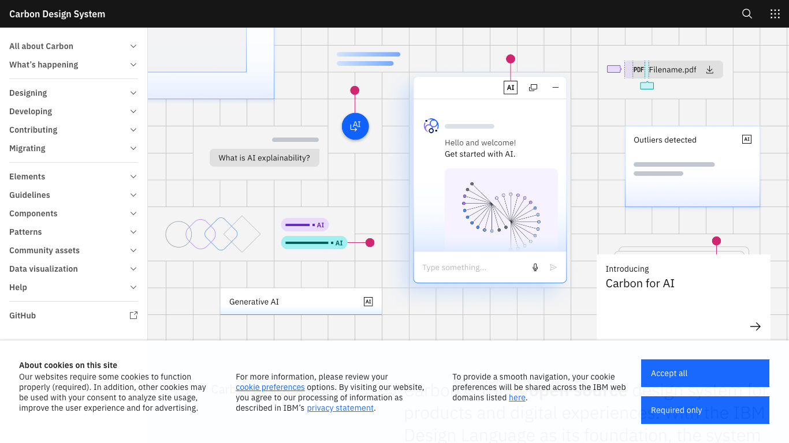This screenshot has height=443, width=789.
Task: Click the Filename.pdf label
Action: (672, 70)
